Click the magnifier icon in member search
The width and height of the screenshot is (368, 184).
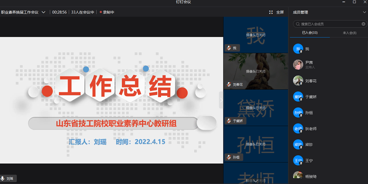click(298, 24)
